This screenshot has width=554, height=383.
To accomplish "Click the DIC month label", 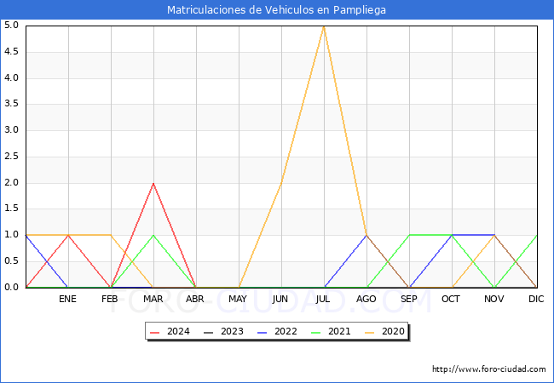I will coord(536,299).
